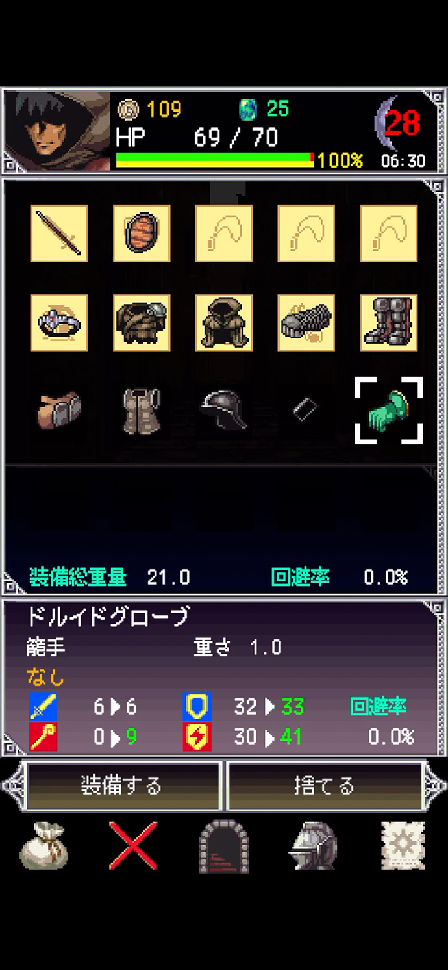Tap the 捨てる discard button
448x970 pixels.
(325, 785)
